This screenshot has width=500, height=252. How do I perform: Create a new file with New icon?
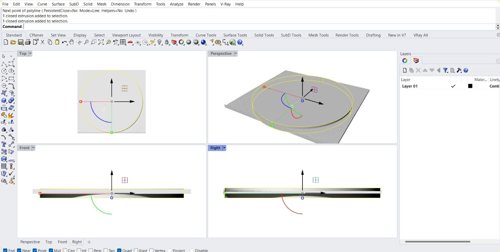pyautogui.click(x=6, y=42)
